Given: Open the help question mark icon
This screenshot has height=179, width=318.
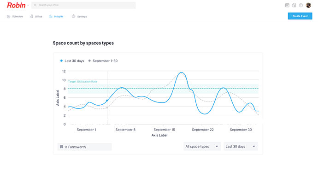Looking at the screenshot, I should (301, 5).
